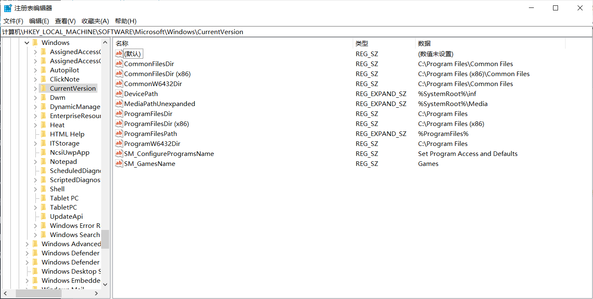Image resolution: width=593 pixels, height=299 pixels.
Task: Expand the Shell key node
Action: 35,189
